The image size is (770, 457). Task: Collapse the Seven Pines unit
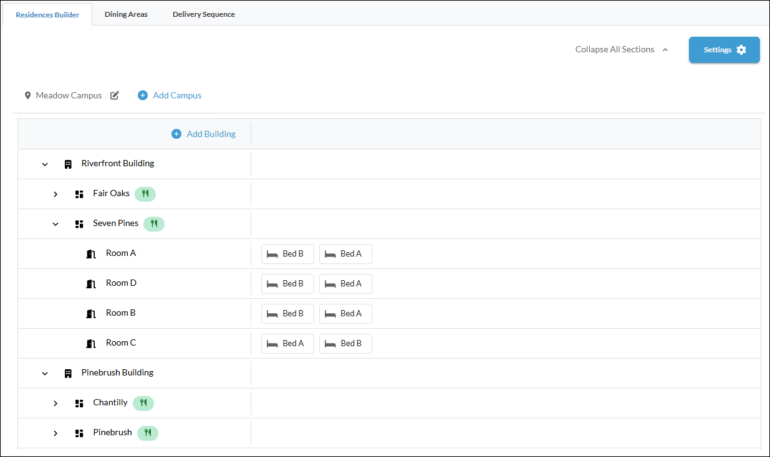55,224
